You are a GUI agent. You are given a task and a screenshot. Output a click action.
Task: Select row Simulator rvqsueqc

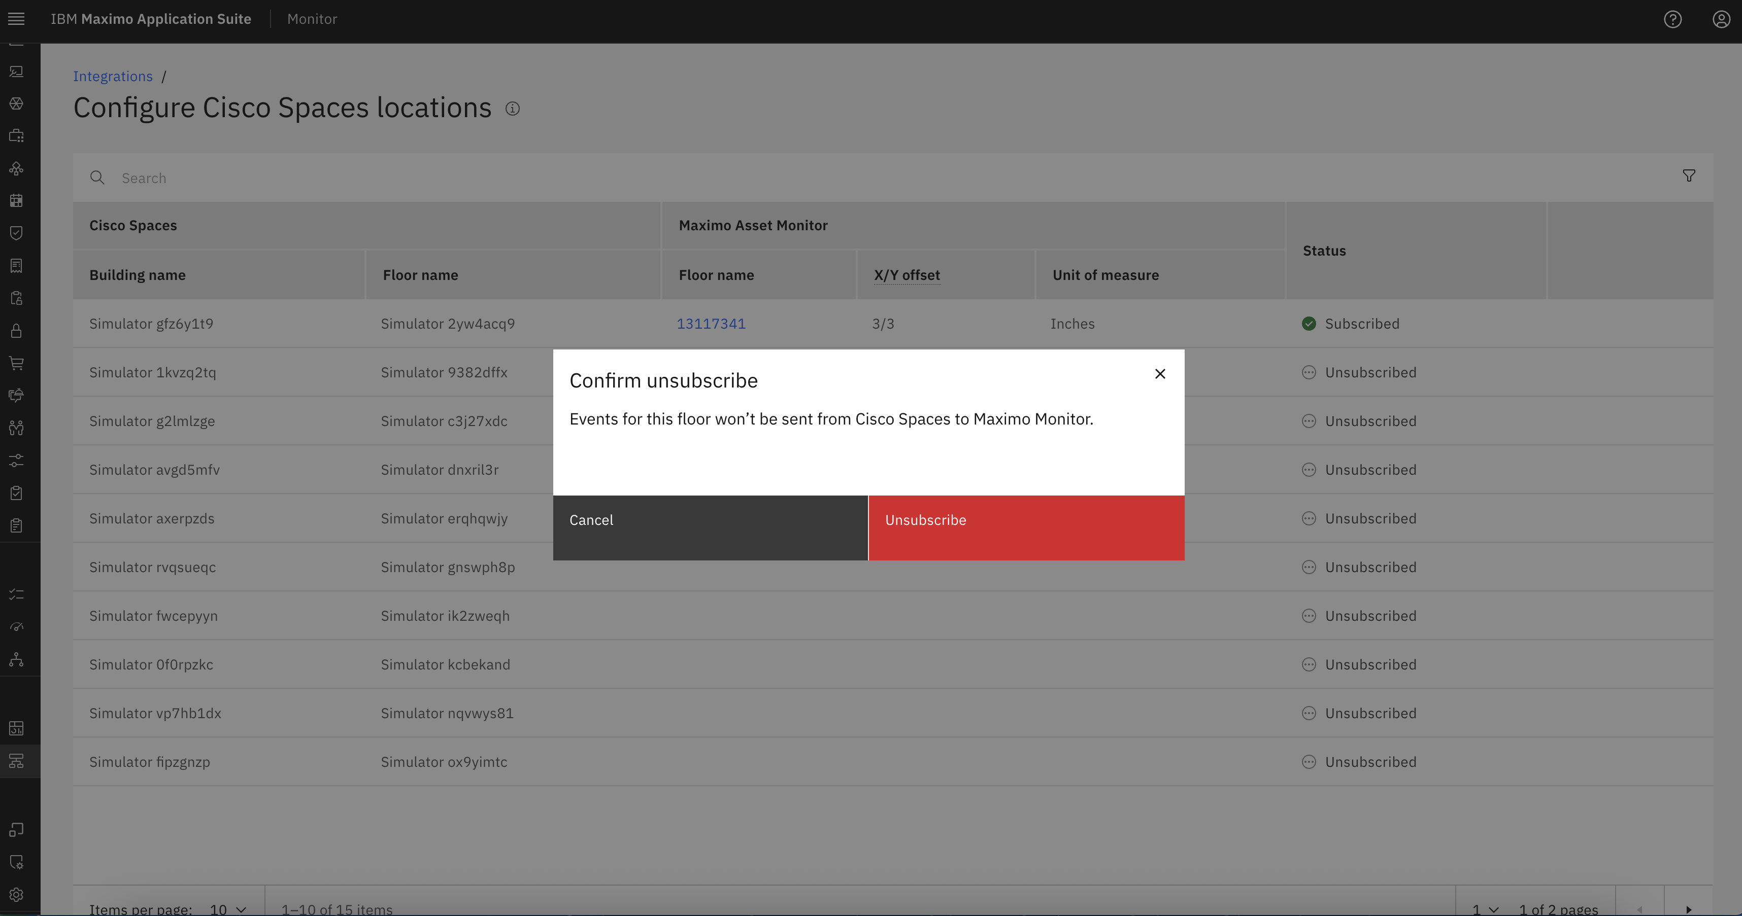pyautogui.click(x=893, y=567)
